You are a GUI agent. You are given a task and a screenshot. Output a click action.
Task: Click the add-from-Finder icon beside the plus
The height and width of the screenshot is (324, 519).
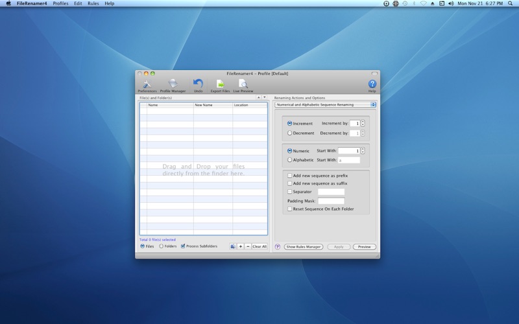coord(233,246)
